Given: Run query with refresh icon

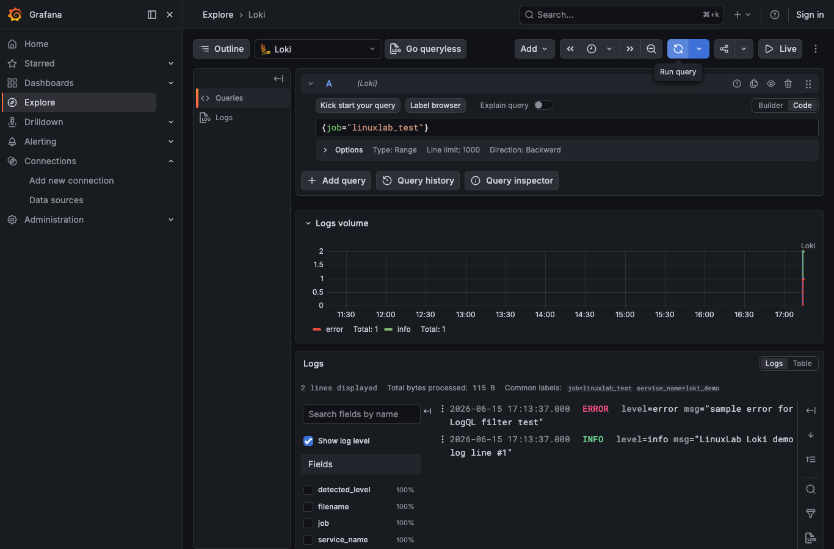Looking at the screenshot, I should click(x=678, y=49).
